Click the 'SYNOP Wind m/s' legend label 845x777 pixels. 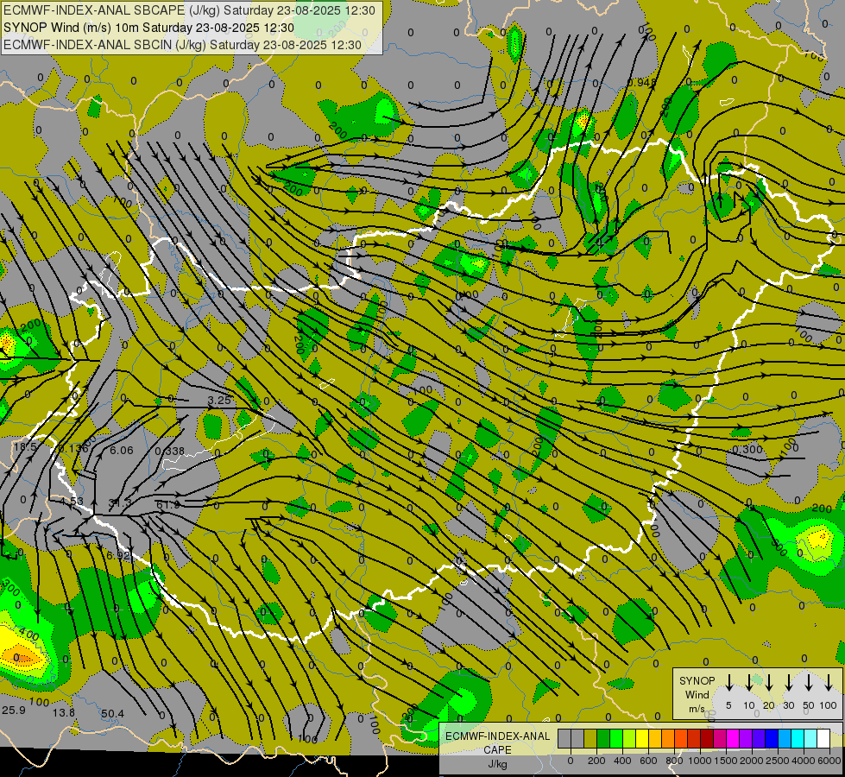[697, 694]
